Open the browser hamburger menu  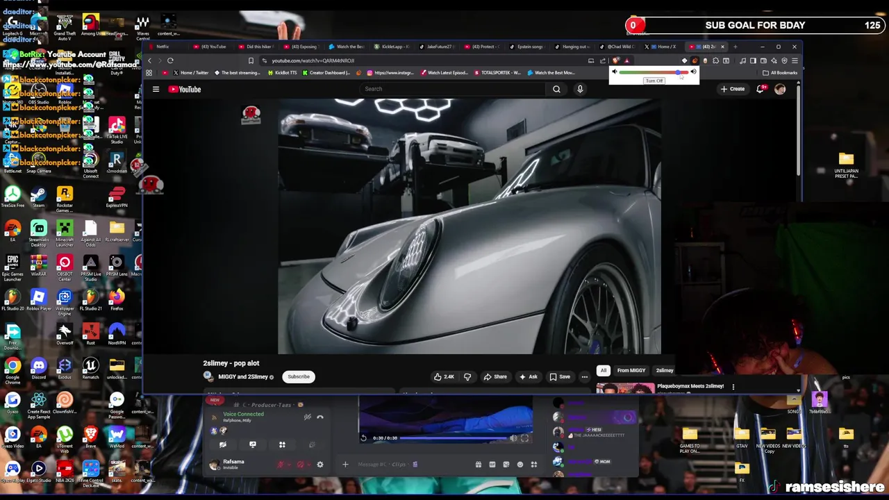coord(795,60)
